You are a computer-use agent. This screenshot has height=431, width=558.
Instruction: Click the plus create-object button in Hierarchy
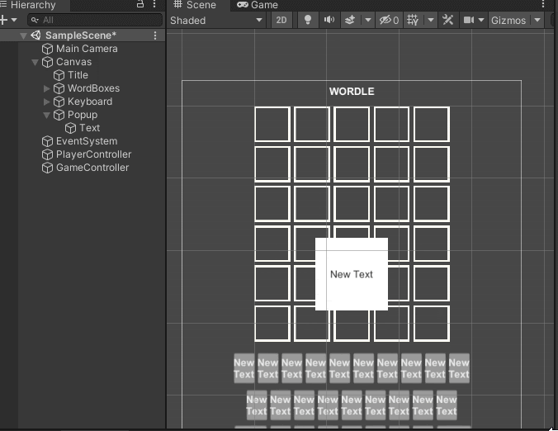3,20
